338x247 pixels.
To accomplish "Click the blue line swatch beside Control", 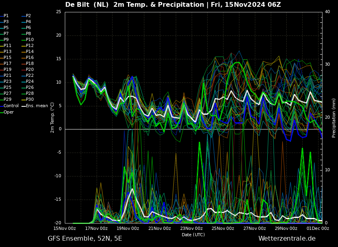I will pyautogui.click(x=2, y=106).
